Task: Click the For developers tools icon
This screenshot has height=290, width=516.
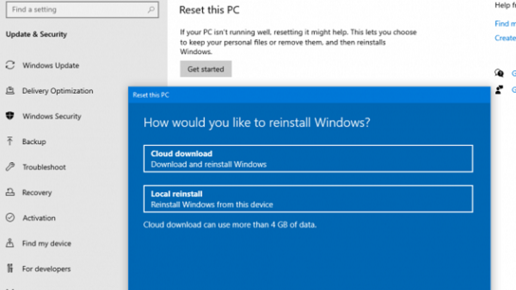Action: pyautogui.click(x=9, y=269)
